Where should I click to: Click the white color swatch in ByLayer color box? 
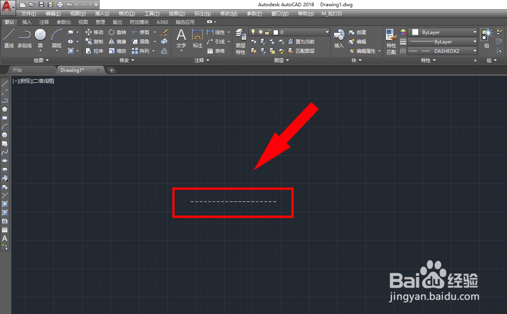tap(415, 32)
